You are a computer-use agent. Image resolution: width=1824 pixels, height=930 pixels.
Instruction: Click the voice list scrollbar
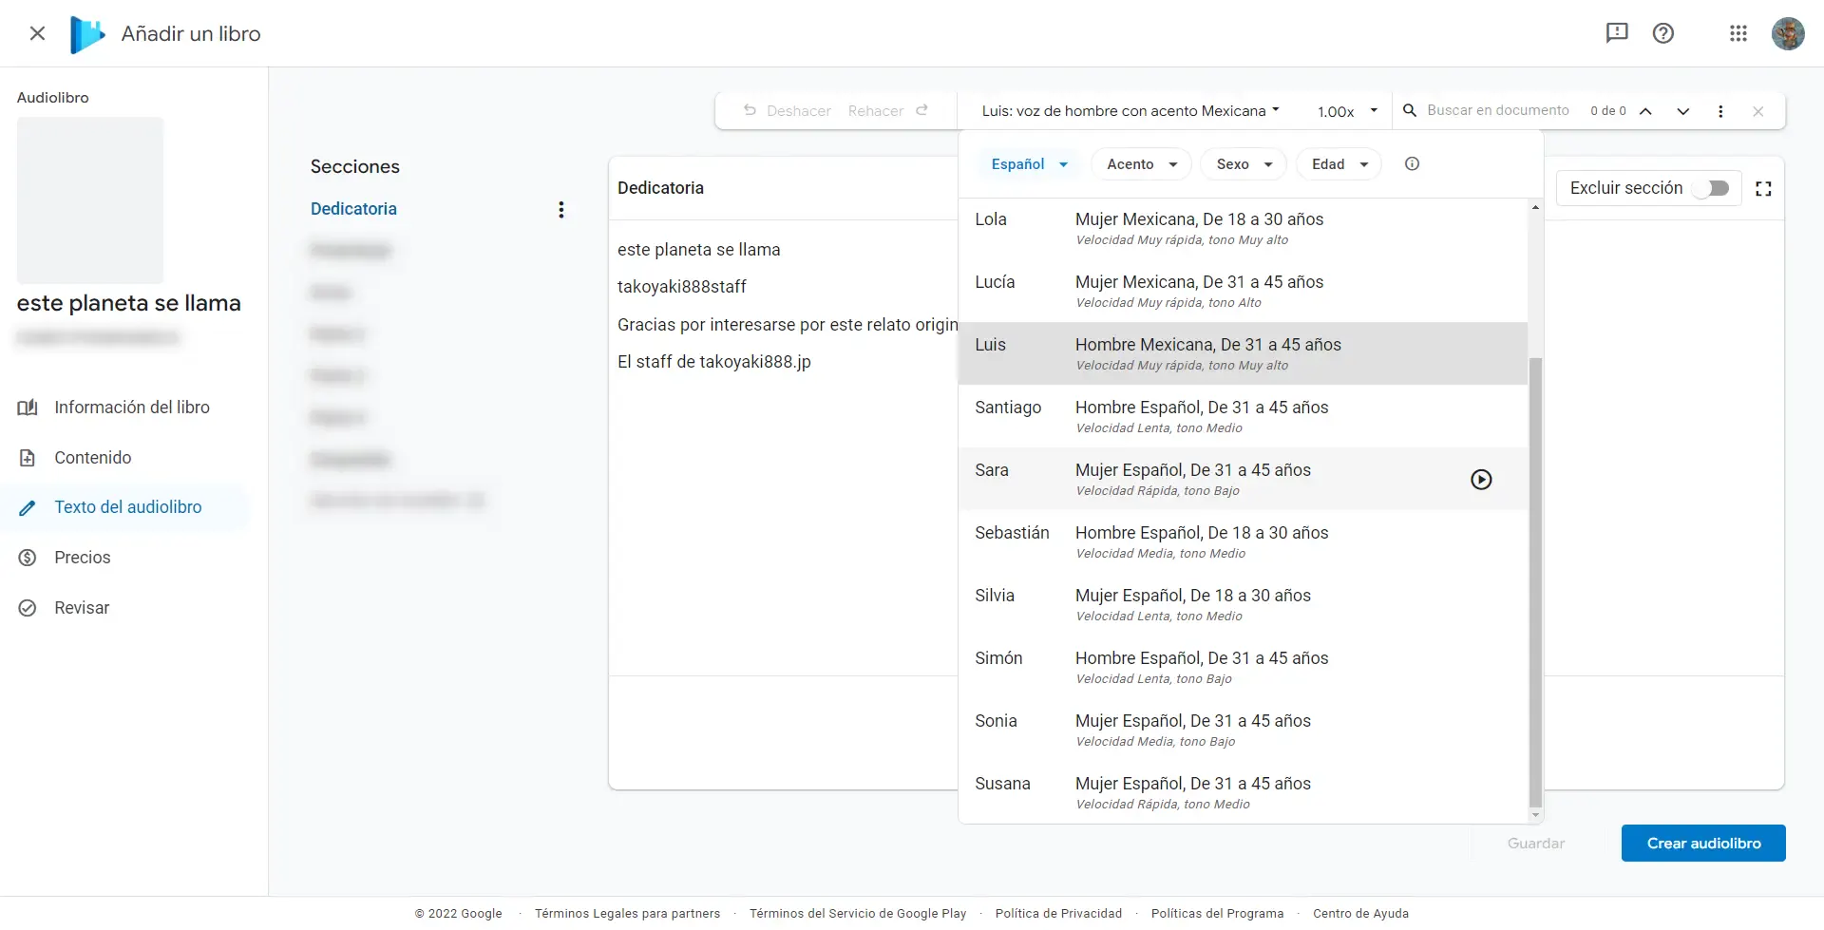[1535, 579]
